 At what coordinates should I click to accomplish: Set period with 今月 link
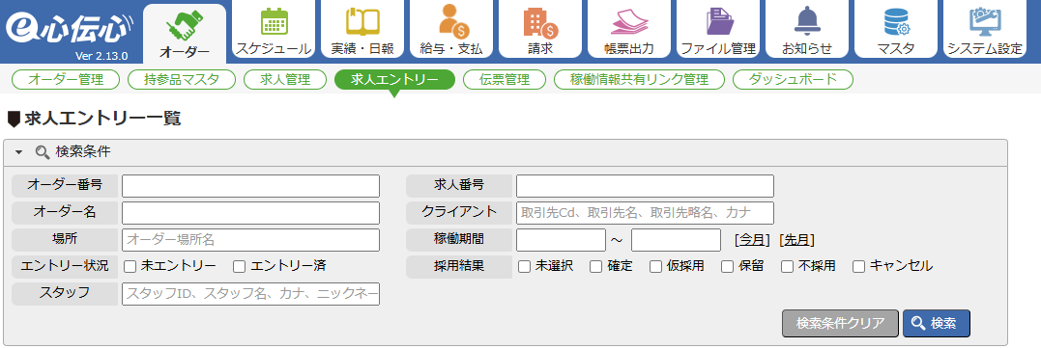753,239
